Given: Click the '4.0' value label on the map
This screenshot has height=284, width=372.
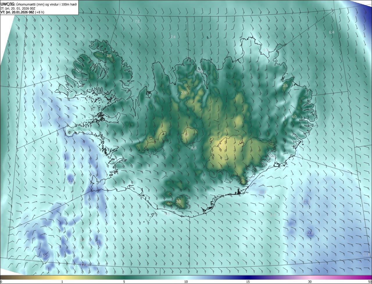Looking at the screenshot, I should click(294, 117).
